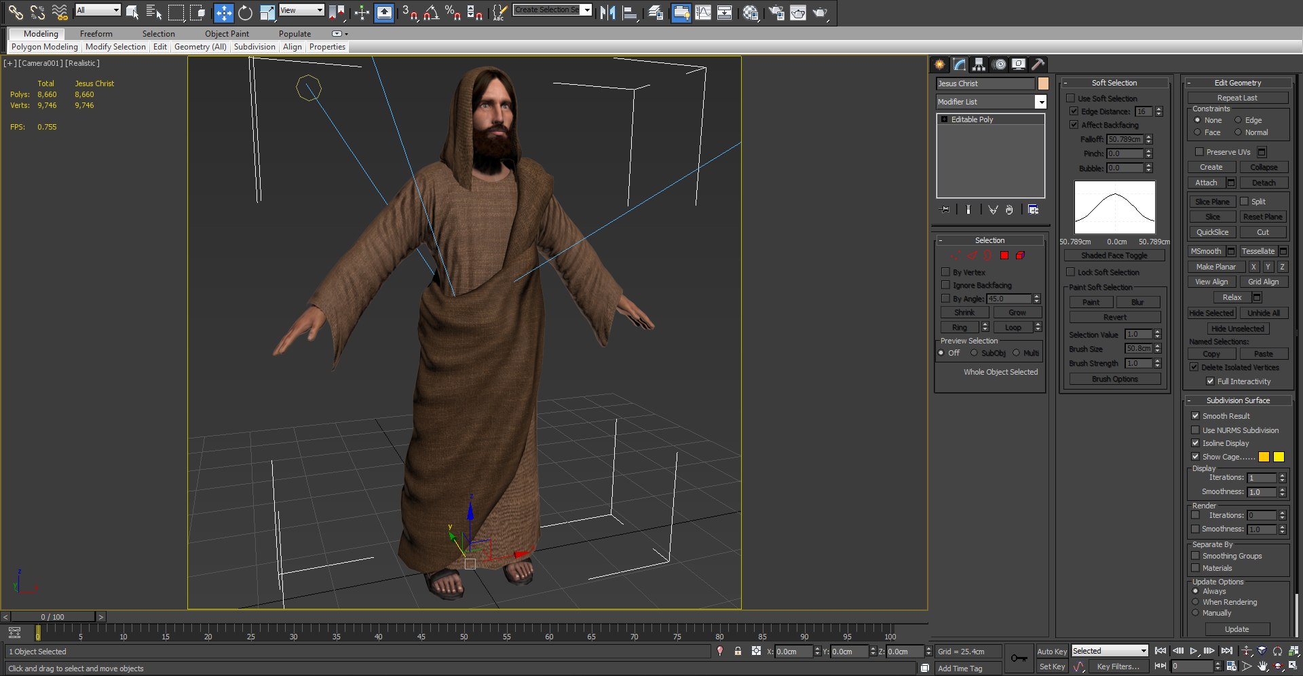1303x676 pixels.
Task: Toggle the Percent Snap icon
Action: tap(453, 12)
